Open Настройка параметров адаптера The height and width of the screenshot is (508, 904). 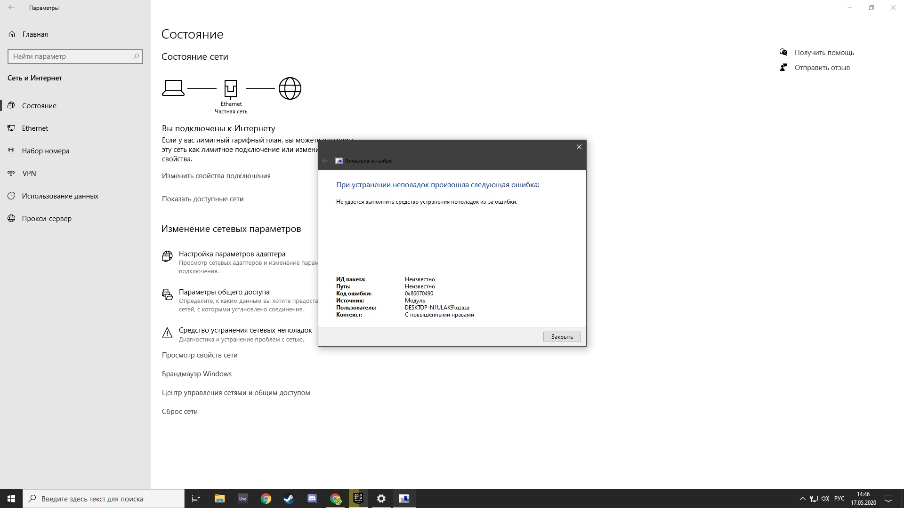232,254
